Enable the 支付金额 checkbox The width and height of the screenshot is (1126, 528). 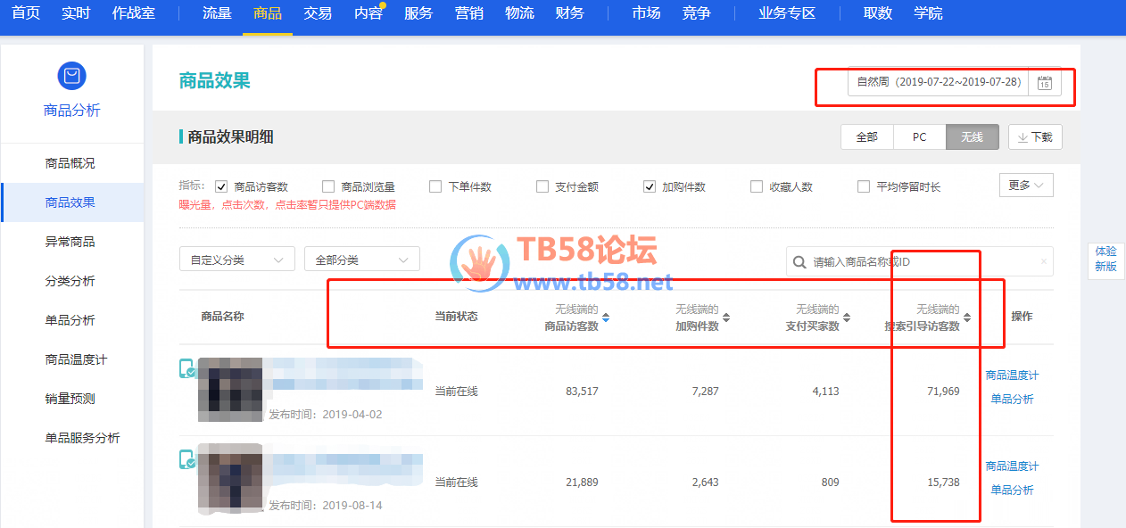[x=542, y=186]
